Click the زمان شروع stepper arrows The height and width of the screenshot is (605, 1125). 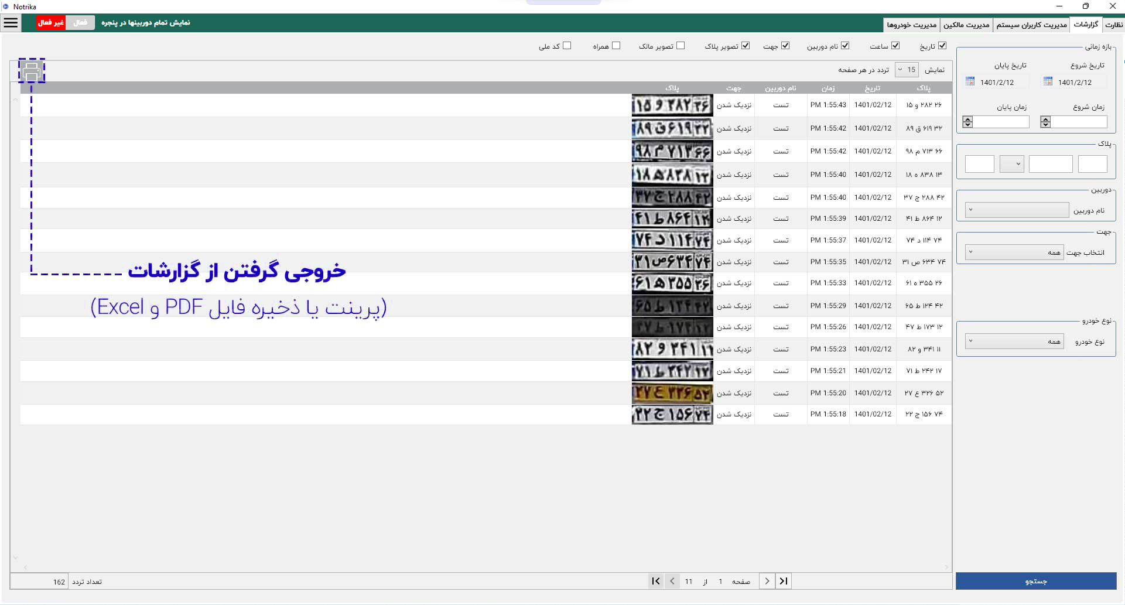point(1045,122)
